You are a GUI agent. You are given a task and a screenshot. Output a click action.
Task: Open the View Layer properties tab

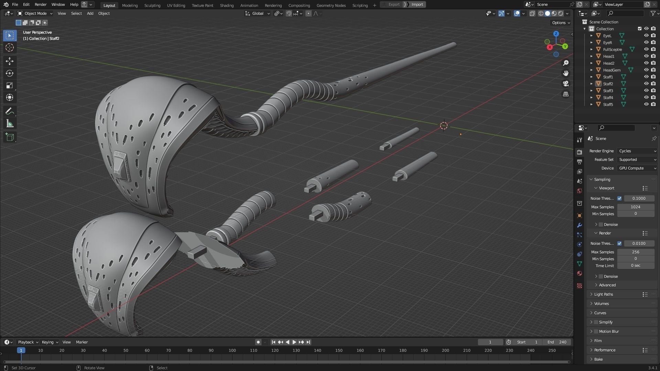point(580,171)
